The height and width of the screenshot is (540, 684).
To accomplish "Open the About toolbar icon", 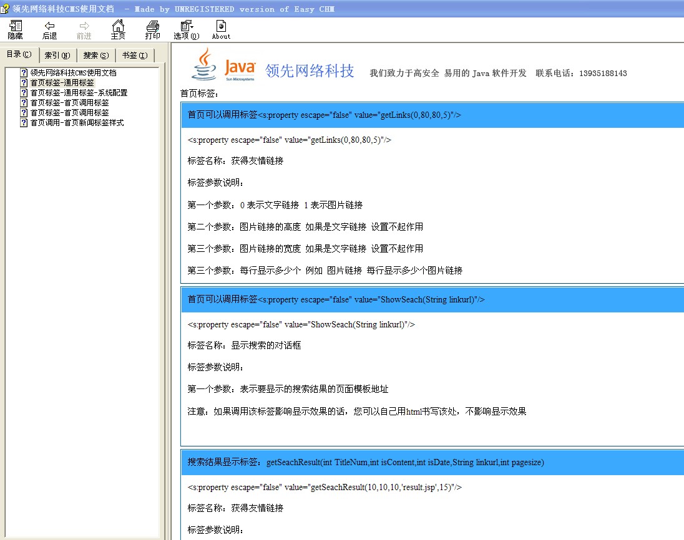I will 221,30.
